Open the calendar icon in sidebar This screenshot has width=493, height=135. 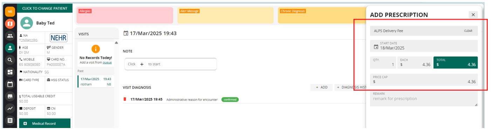[10, 84]
